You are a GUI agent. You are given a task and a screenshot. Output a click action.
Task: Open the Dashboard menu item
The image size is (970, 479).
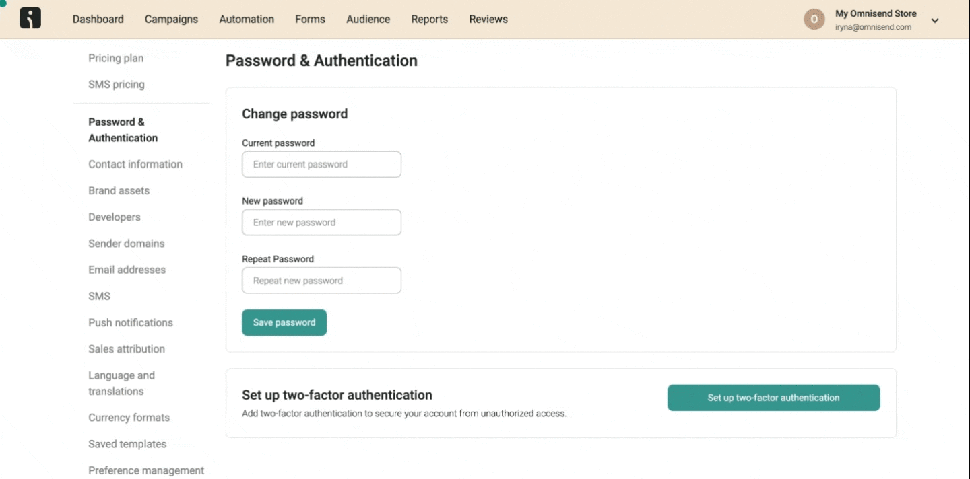click(98, 19)
